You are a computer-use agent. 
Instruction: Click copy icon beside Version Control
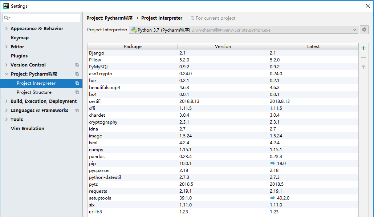coord(77,65)
